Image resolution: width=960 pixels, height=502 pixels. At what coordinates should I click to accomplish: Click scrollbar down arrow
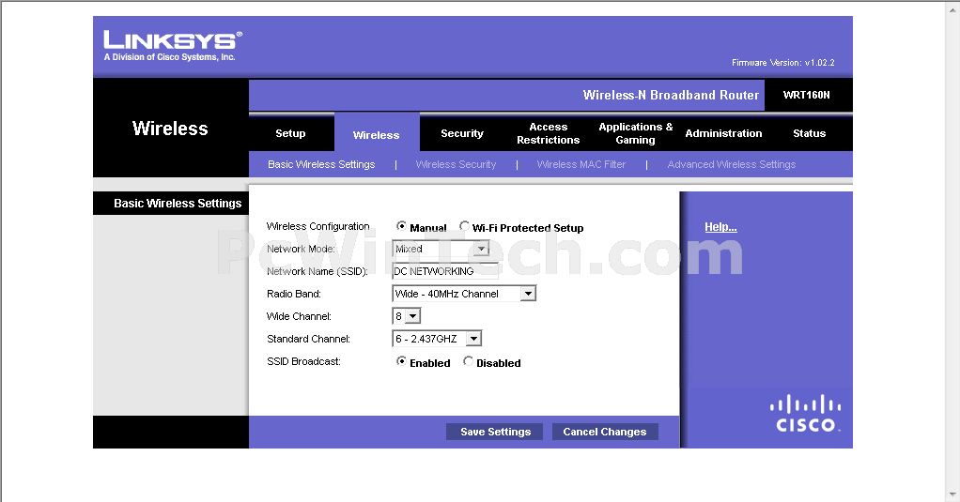click(953, 494)
